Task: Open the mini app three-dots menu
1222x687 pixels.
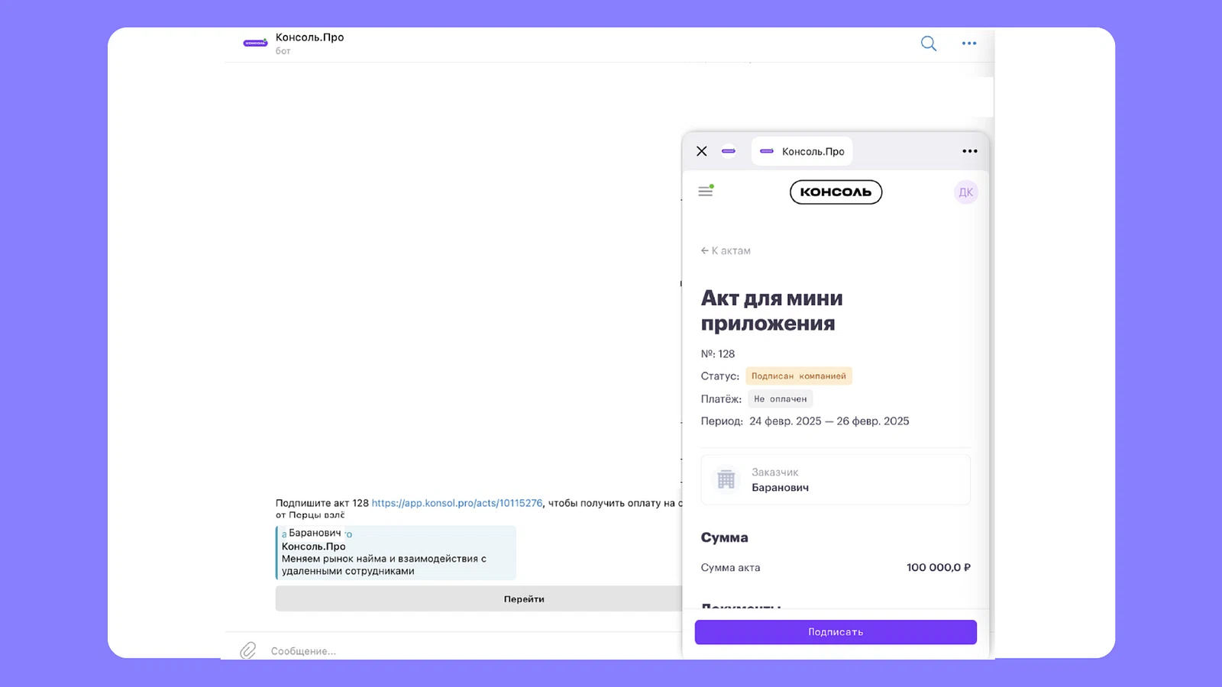Action: 970,151
